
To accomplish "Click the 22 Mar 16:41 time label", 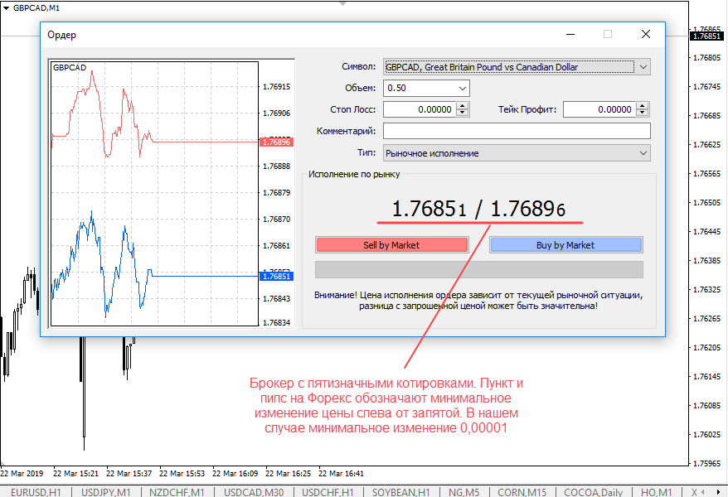I will (x=341, y=473).
